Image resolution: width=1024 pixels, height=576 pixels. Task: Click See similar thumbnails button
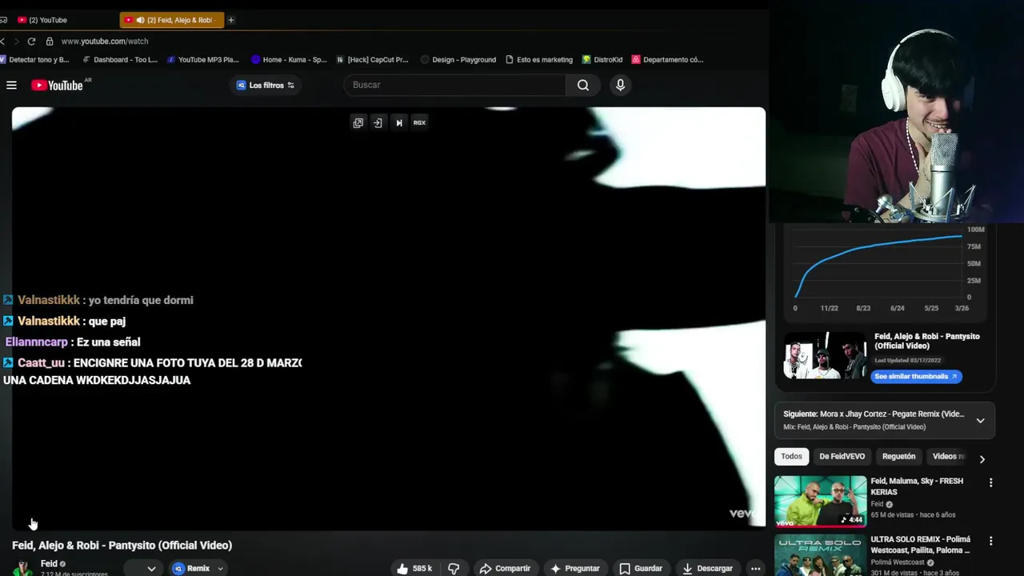[x=916, y=376]
